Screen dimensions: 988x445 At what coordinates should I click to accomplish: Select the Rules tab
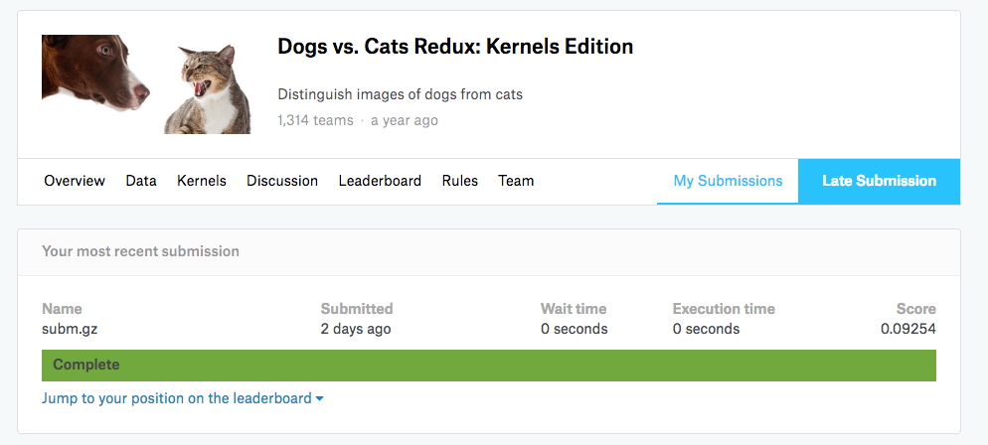[x=460, y=181]
